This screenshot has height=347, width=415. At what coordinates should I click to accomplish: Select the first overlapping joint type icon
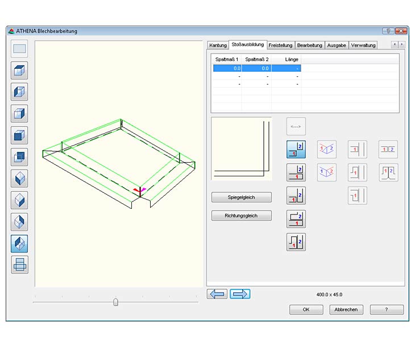296,150
